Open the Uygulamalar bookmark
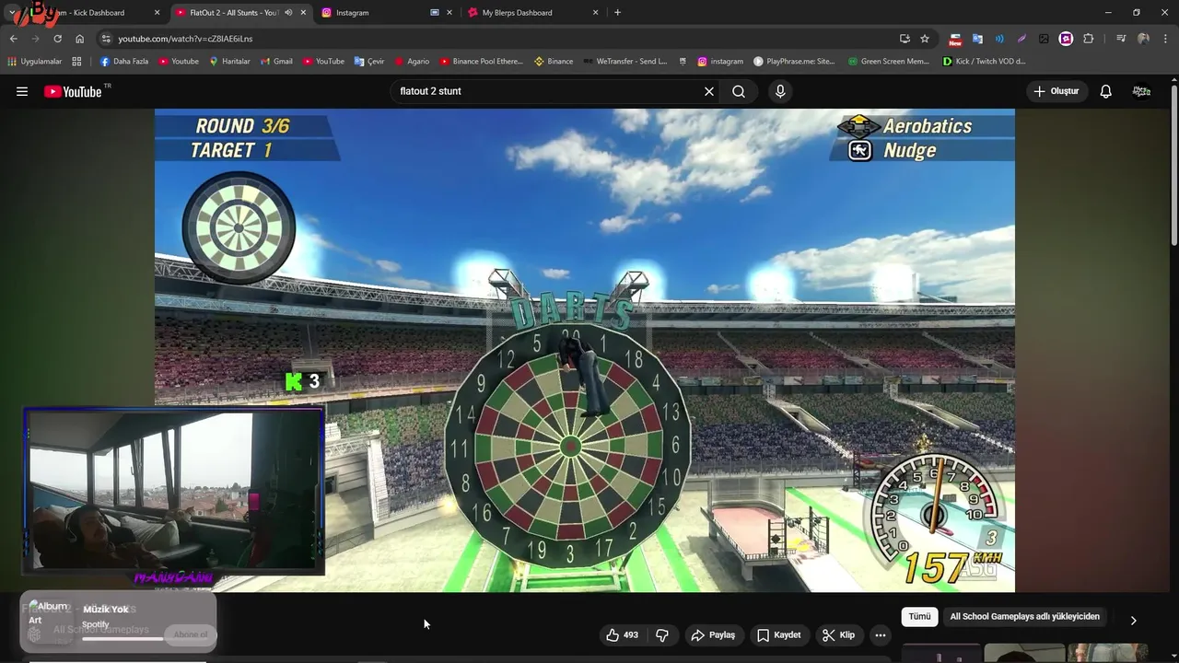The width and height of the screenshot is (1179, 663). click(34, 62)
